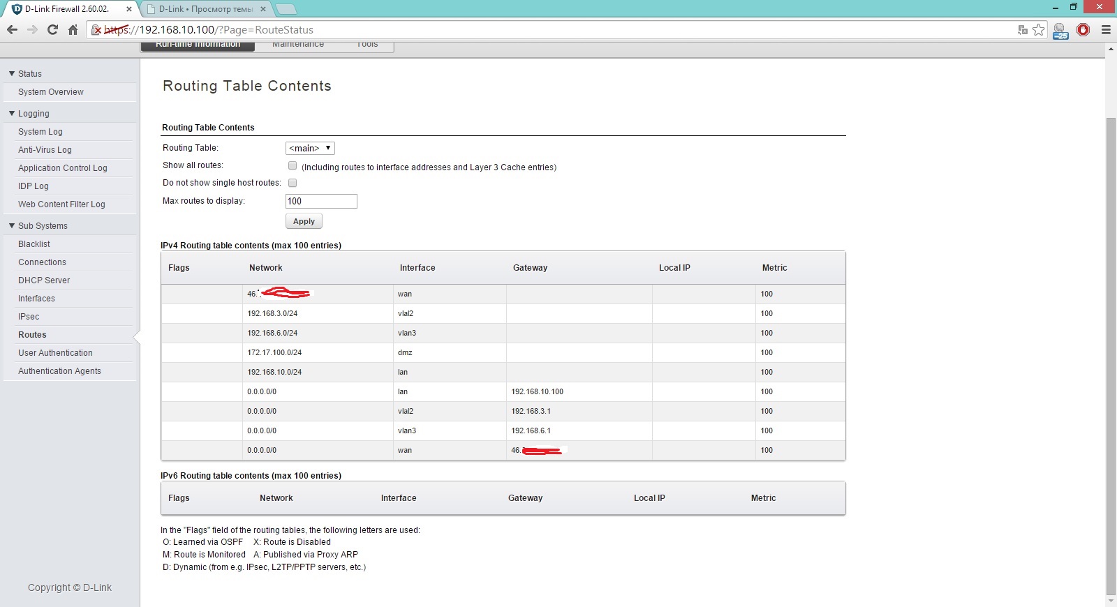Screen dimensions: 1117x607
Task: Click the vertical page scrollbar thumb
Action: pyautogui.click(x=1111, y=349)
